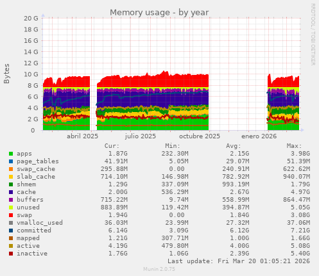
Task: Click the 'active' legend label
Action: [x=28, y=246]
